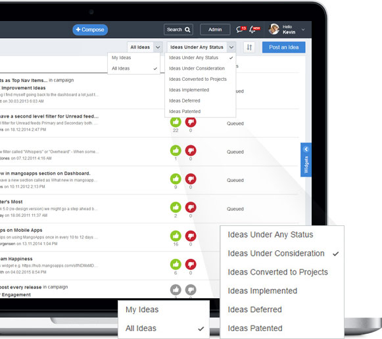Select Ideas Under Any Status in enlarged callout
This screenshot has height=339, width=382.
282,235
